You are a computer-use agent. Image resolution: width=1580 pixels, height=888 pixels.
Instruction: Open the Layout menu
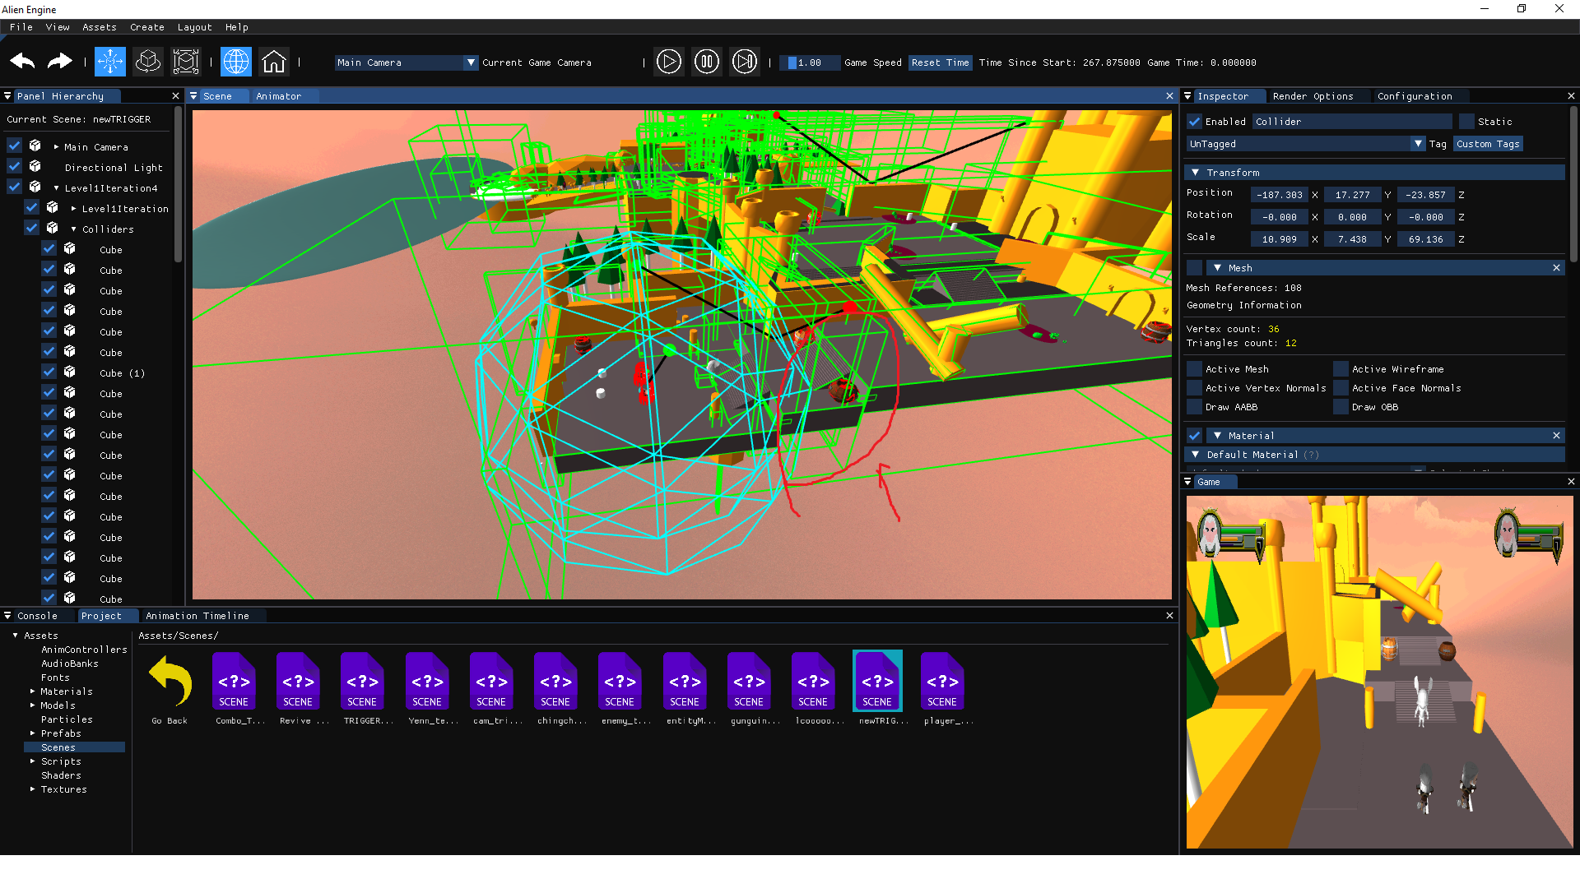click(194, 27)
